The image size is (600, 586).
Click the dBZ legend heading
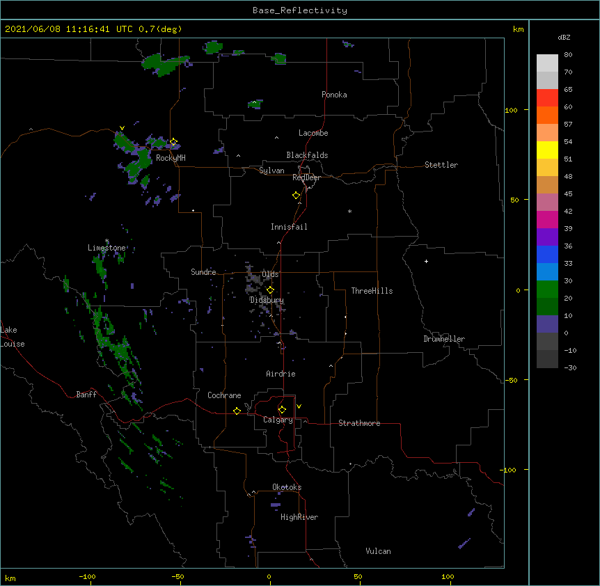point(564,37)
